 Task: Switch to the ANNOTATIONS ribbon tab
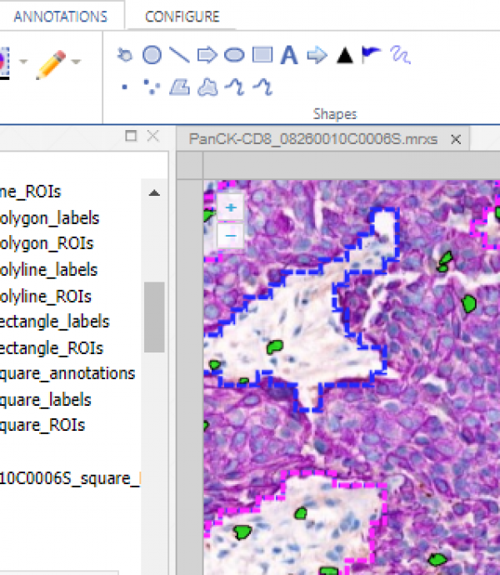click(x=60, y=17)
